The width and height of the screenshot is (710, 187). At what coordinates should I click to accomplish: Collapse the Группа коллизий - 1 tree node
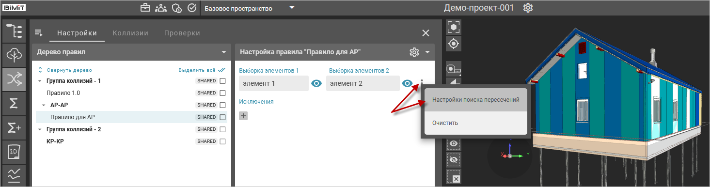pos(40,81)
